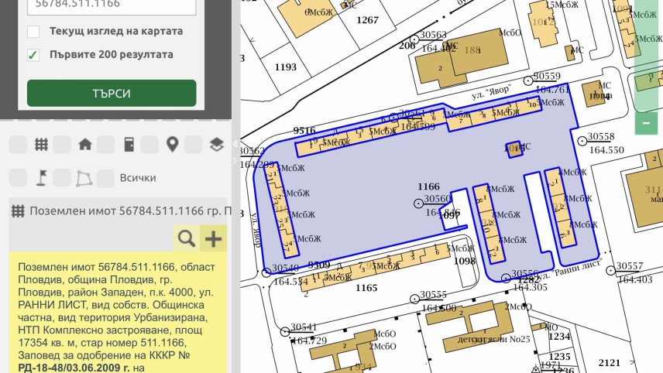Click the grid icon beside Поземлен имот result
This screenshot has height=373, width=663.
click(x=18, y=210)
